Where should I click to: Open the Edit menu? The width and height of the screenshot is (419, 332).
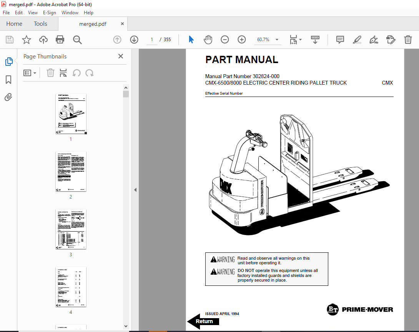tap(19, 13)
